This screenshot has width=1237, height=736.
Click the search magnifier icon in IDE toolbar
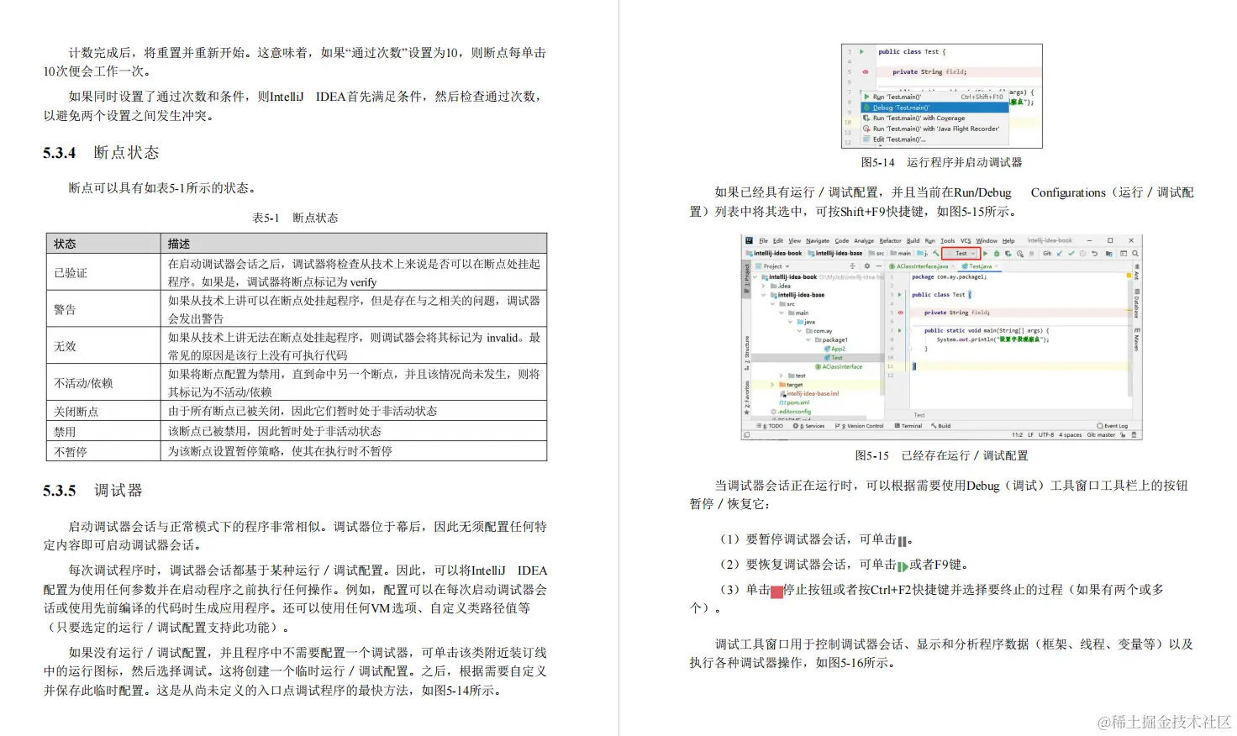[x=1135, y=253]
